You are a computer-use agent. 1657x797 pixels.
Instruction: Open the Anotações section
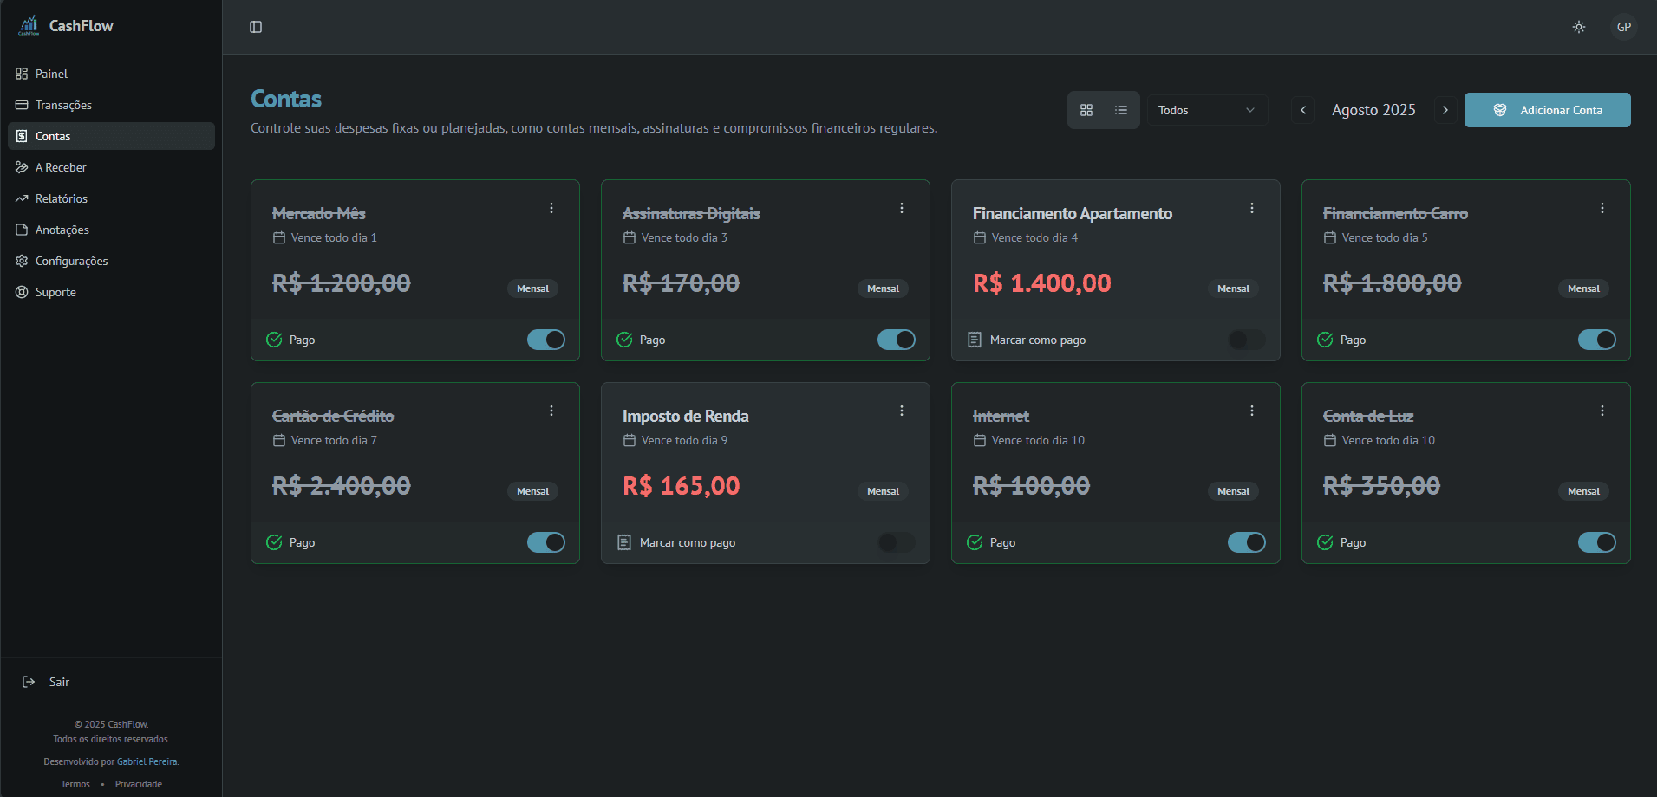(x=62, y=230)
